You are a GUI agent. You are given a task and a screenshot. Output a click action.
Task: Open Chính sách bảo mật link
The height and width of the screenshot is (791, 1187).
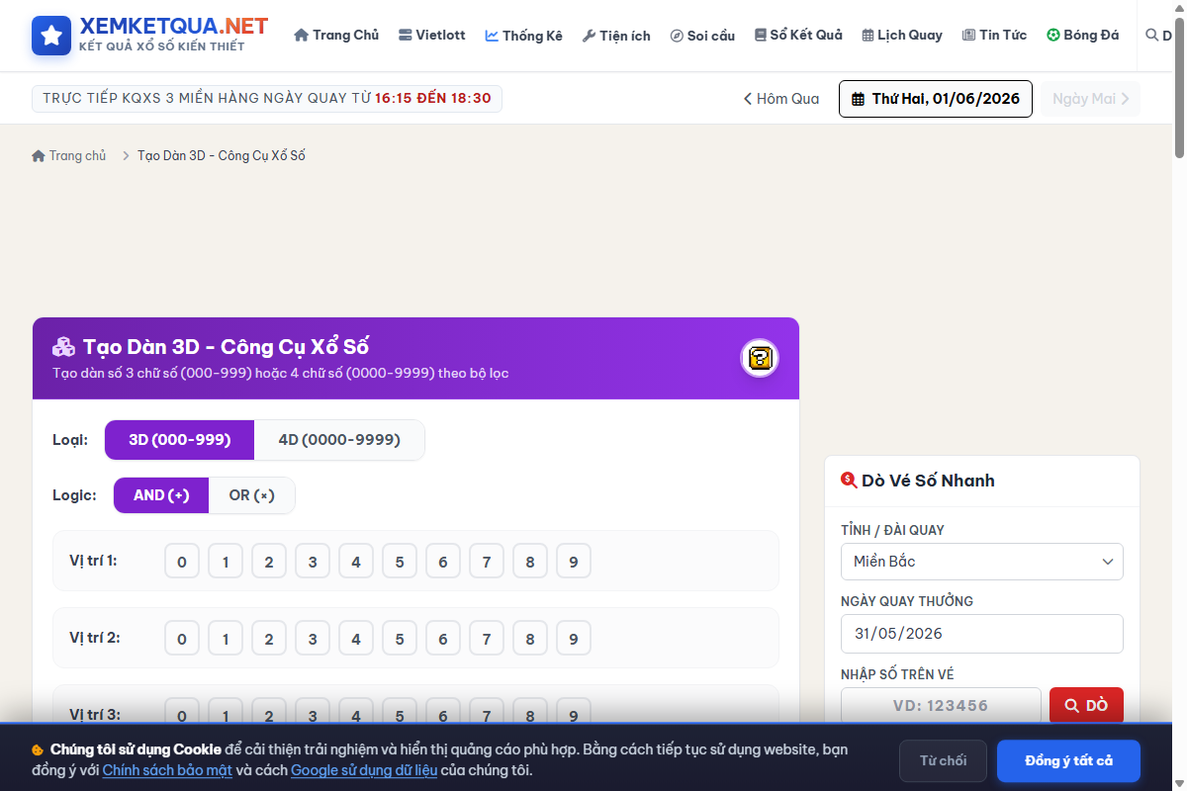(x=167, y=770)
